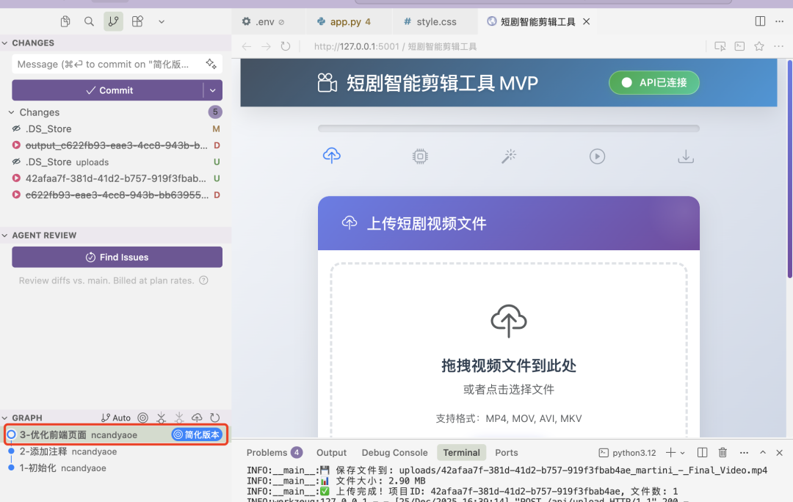Select the .DS_Store uploads file row

pos(116,161)
